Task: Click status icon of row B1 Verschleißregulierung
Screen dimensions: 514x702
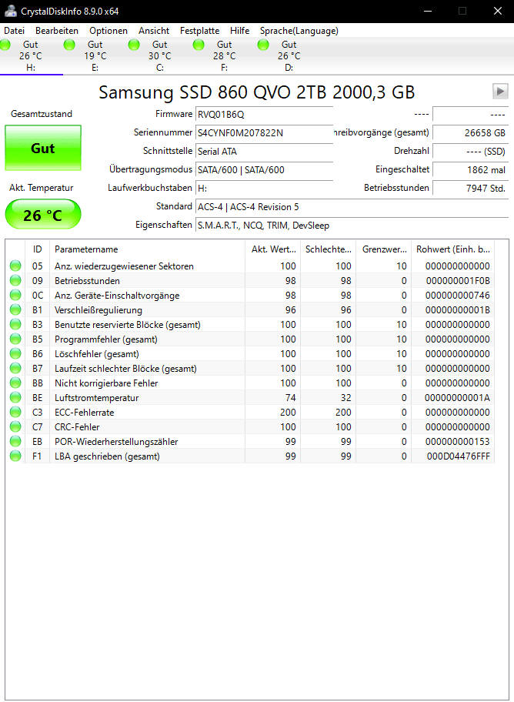Action: pyautogui.click(x=15, y=309)
